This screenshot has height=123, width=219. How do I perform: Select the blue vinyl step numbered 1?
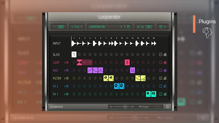click(x=116, y=86)
